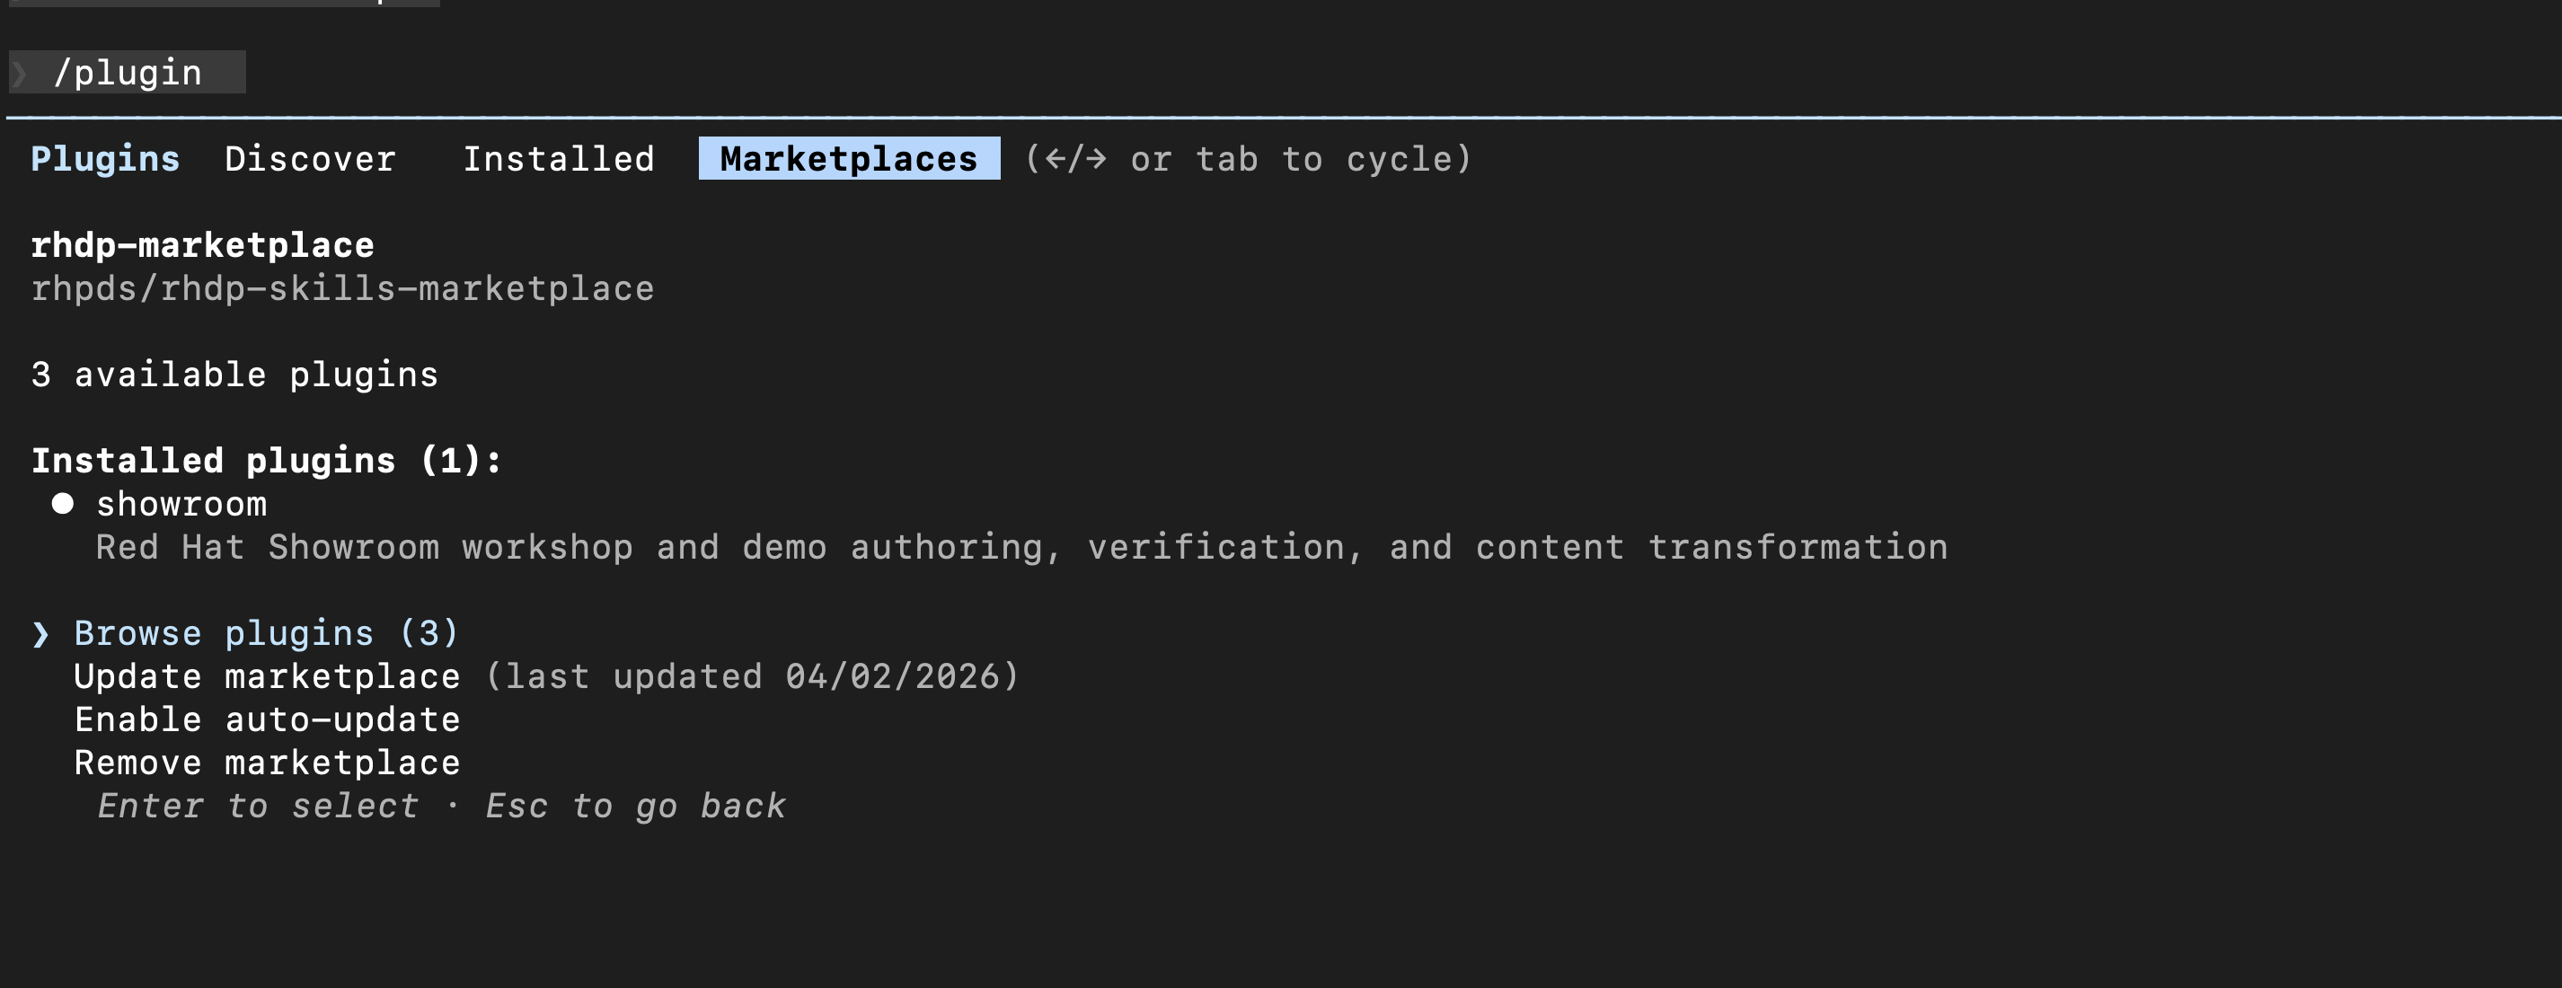The width and height of the screenshot is (2562, 988).
Task: Click the /plugin command input
Action: click(x=128, y=73)
